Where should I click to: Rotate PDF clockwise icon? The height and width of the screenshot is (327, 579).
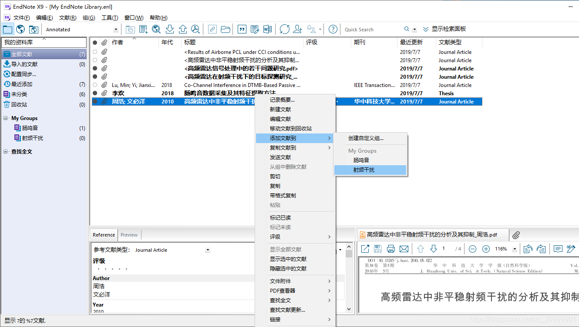(541, 249)
